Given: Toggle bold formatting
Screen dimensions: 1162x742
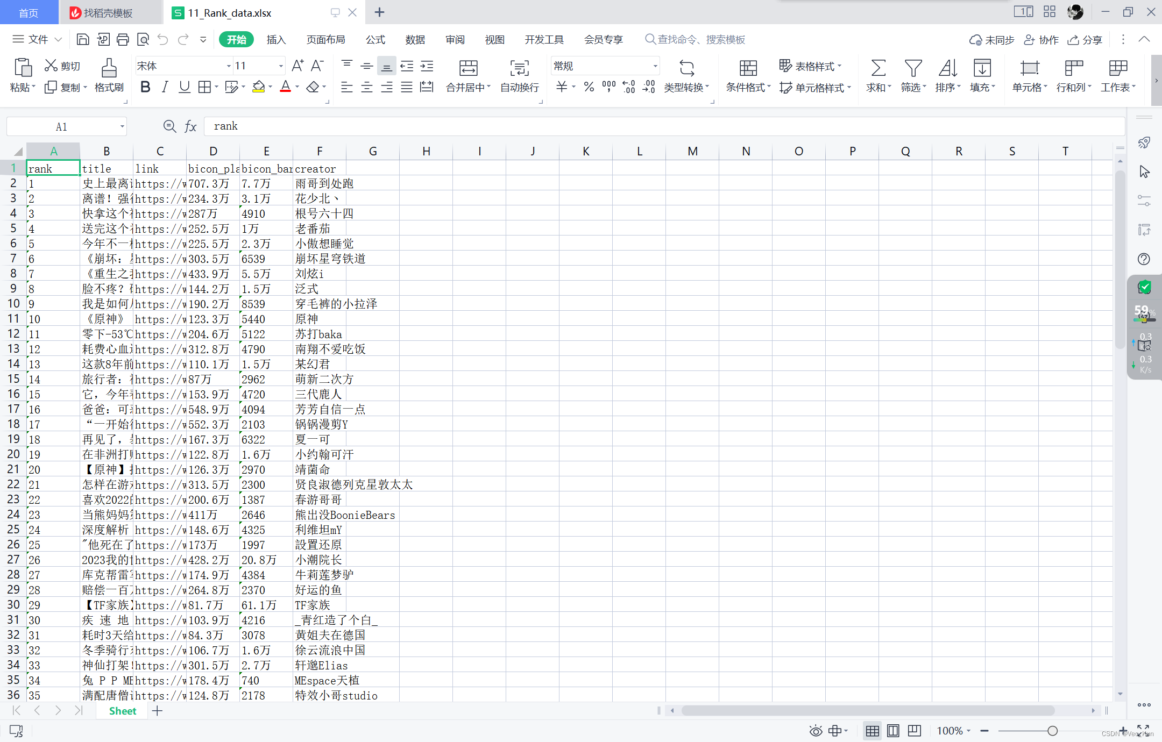Looking at the screenshot, I should [x=145, y=87].
